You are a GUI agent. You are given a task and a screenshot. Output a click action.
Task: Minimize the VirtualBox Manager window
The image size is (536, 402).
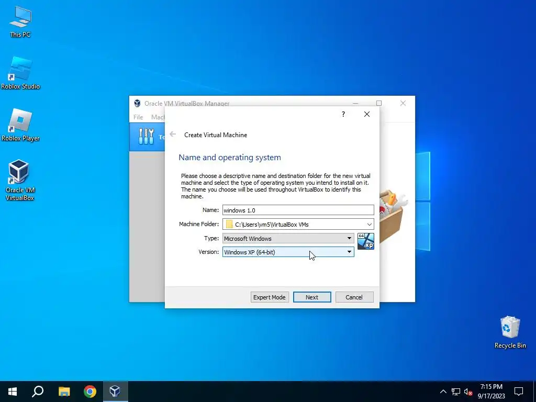355,103
